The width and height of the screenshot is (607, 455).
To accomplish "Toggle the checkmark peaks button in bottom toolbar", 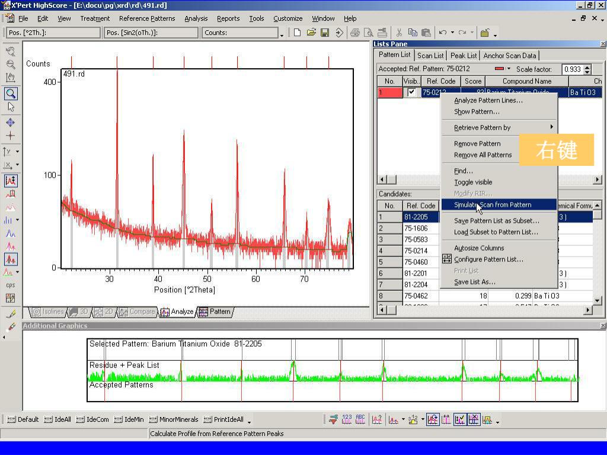I will (460, 419).
